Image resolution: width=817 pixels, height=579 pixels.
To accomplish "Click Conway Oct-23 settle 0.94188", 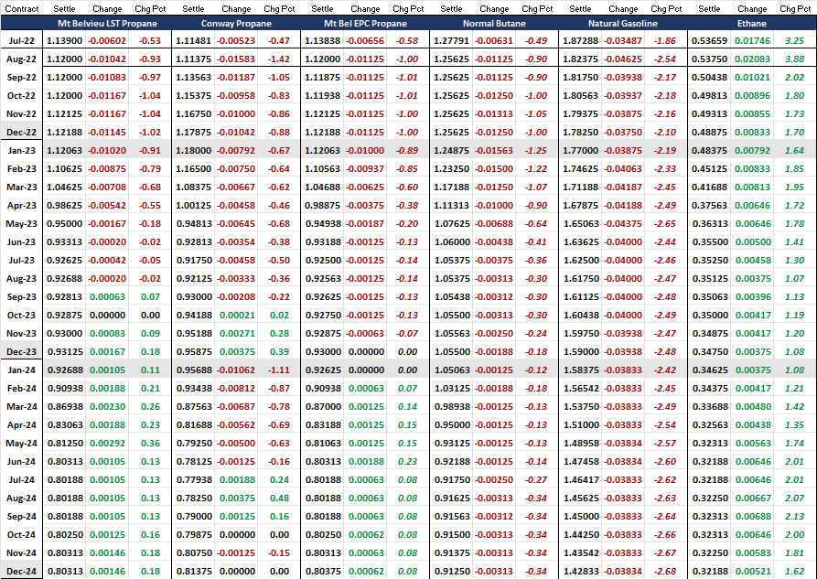I will coord(193,316).
